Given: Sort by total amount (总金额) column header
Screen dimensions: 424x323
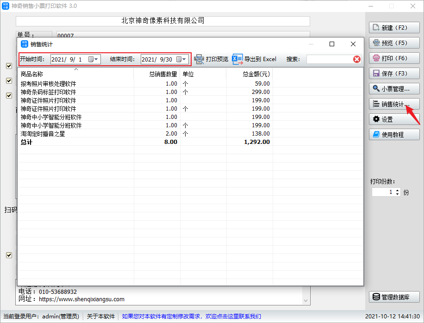Looking at the screenshot, I should pyautogui.click(x=256, y=74).
